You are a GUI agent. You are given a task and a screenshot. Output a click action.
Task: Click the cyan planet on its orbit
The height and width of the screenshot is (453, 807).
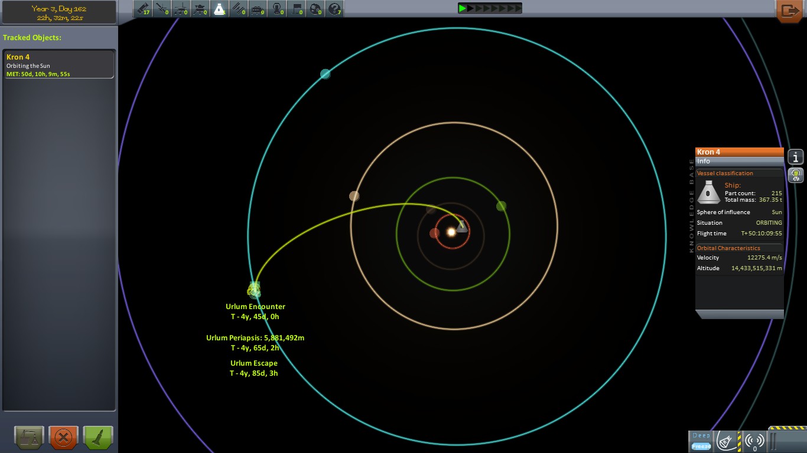[x=325, y=74]
